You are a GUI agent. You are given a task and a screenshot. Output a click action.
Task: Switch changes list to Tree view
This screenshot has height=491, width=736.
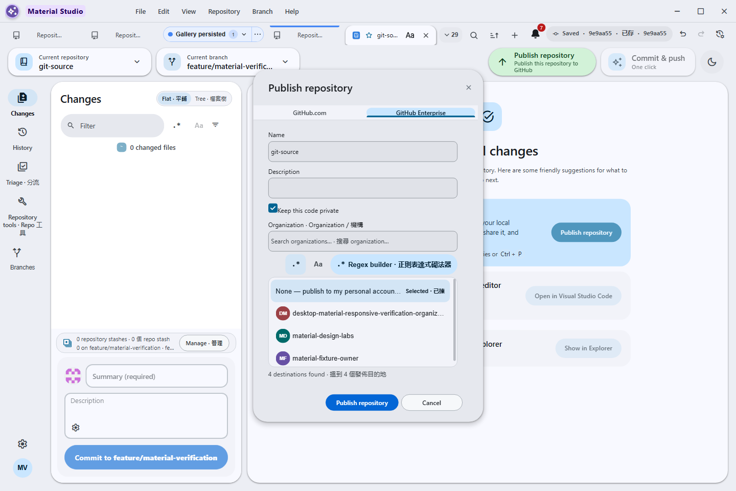point(211,99)
